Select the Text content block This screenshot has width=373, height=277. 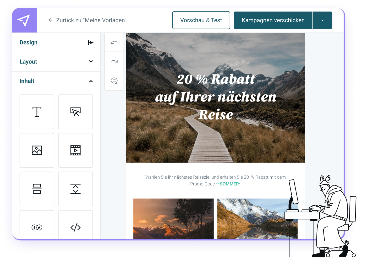coord(37,112)
